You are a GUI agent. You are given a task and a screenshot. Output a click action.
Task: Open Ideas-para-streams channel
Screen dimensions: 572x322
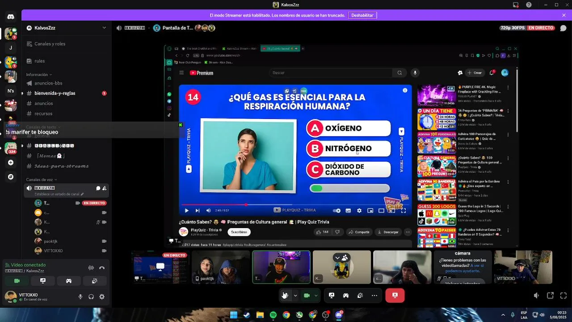(x=67, y=166)
